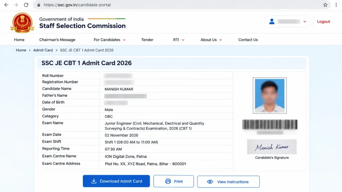Viewport: 342px width, 192px height.
Task: Click the Staff Selection Commission title text
Action: click(x=82, y=26)
